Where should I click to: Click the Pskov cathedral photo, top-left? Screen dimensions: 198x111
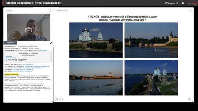tap(96, 40)
